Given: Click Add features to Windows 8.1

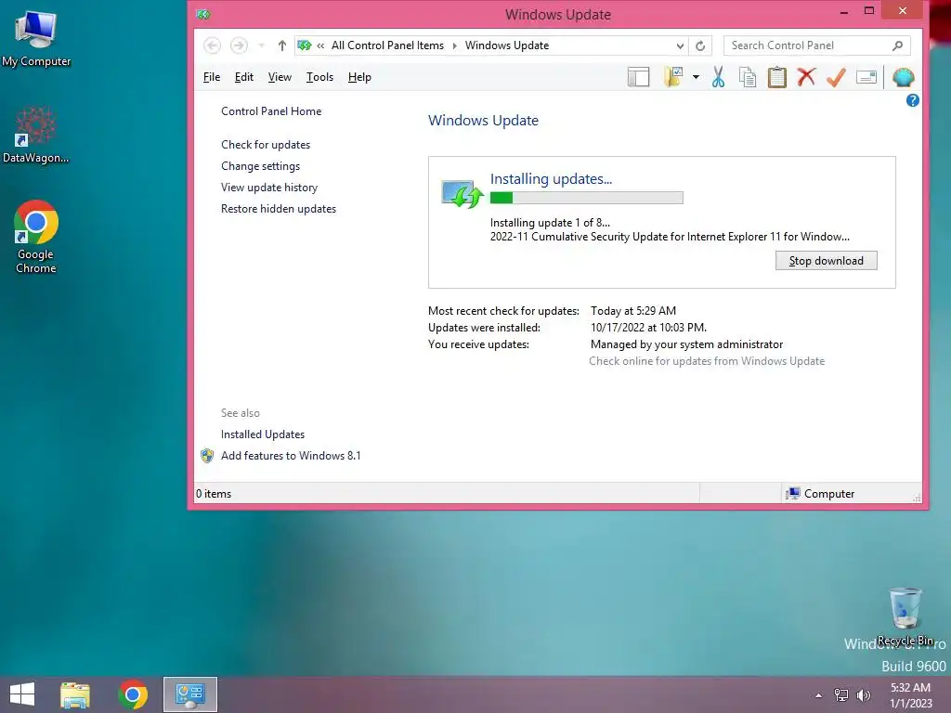Looking at the screenshot, I should (x=291, y=455).
